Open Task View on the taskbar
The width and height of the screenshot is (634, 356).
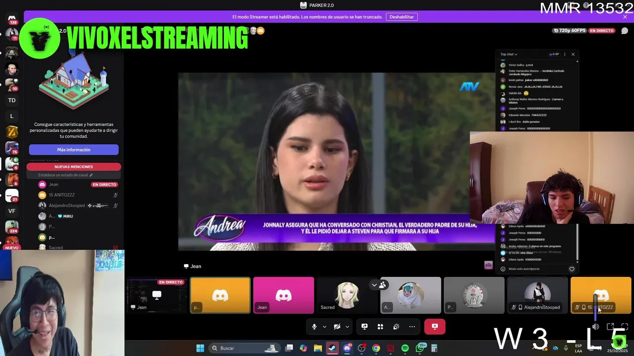(289, 348)
